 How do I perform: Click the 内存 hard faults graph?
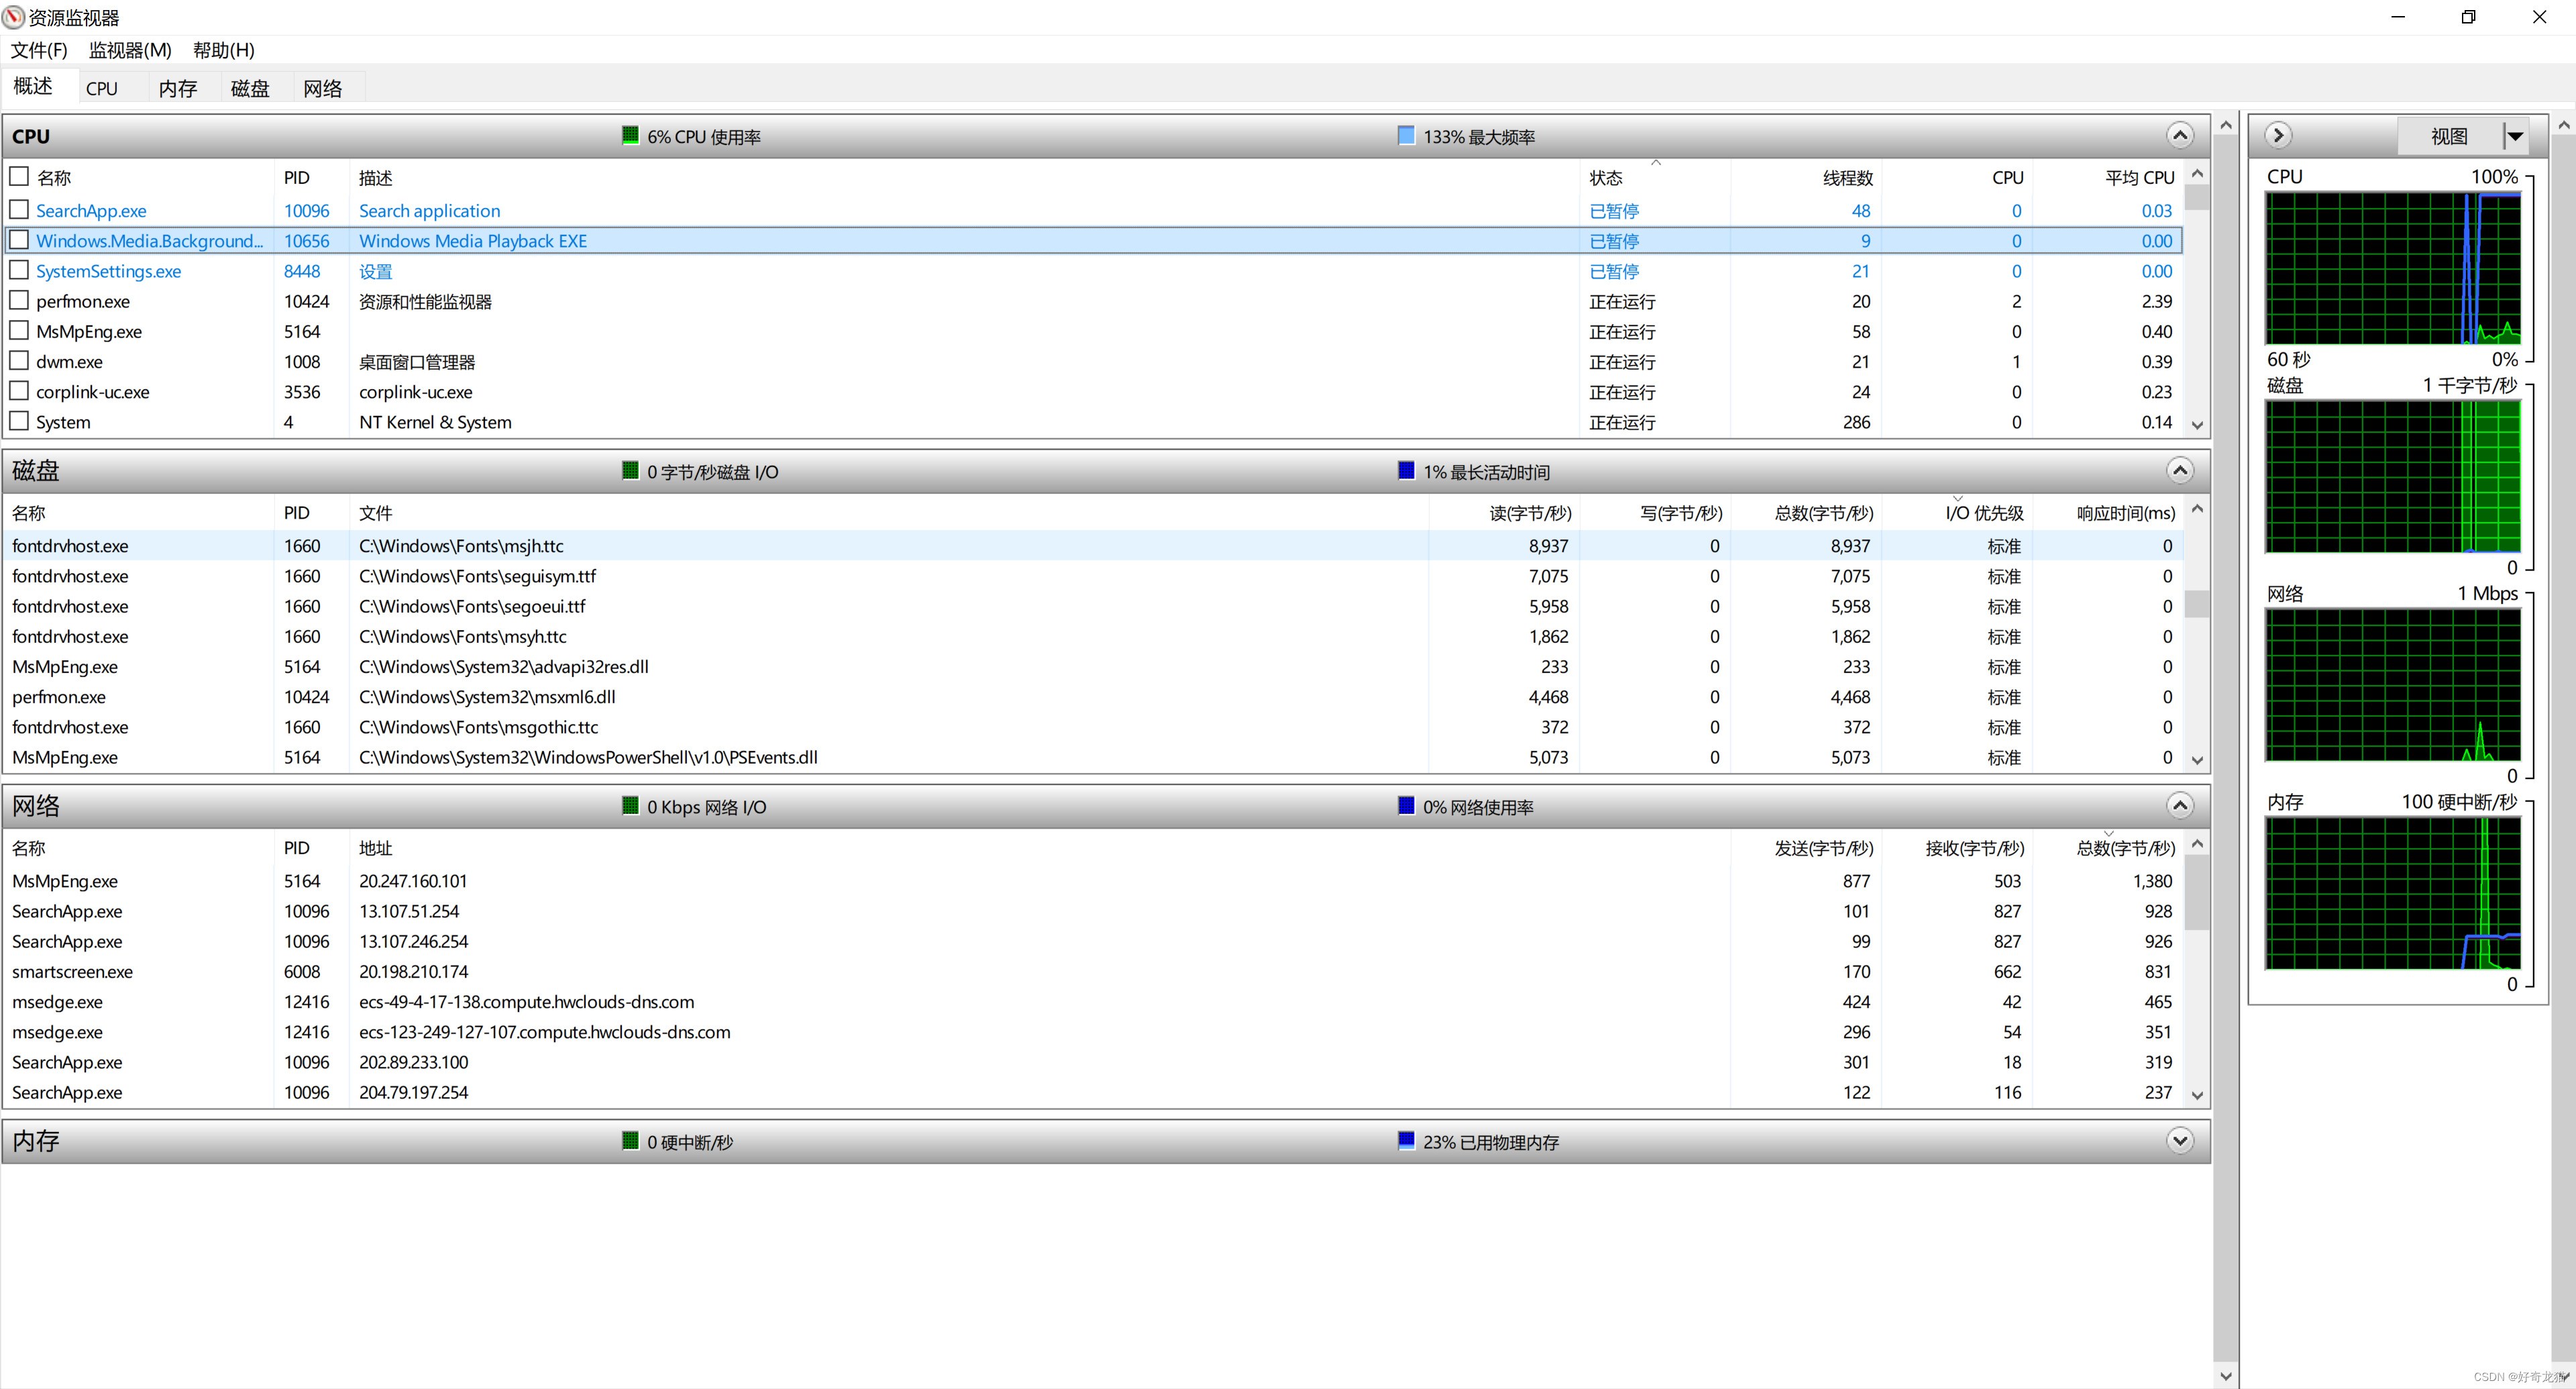(2393, 893)
